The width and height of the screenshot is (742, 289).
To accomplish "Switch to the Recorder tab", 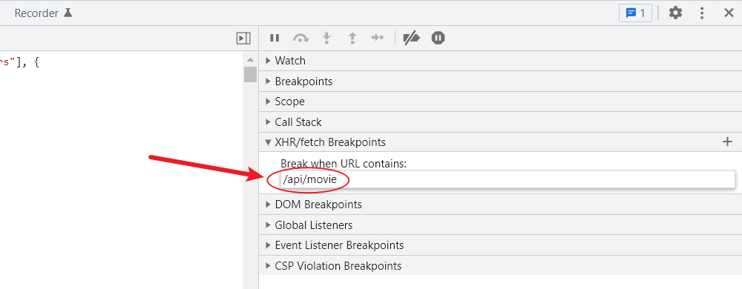I will pyautogui.click(x=44, y=13).
